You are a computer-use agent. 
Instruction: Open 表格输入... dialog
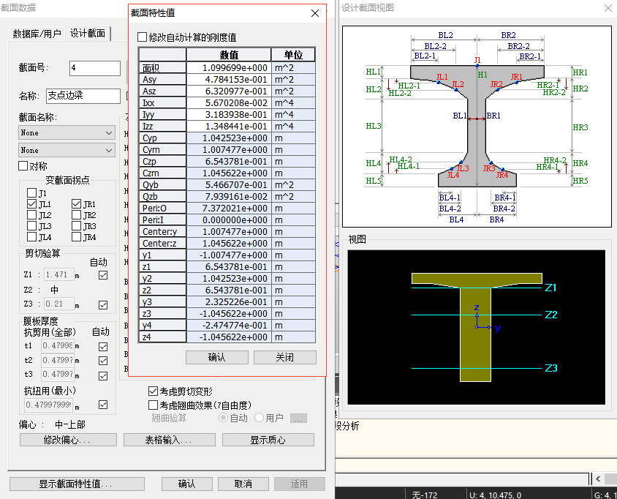click(x=169, y=440)
